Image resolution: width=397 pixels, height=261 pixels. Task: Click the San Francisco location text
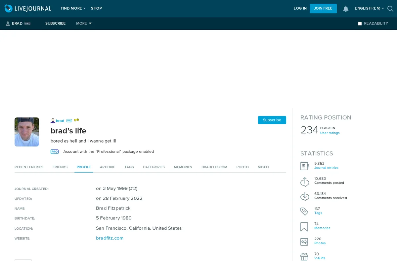coord(139,228)
